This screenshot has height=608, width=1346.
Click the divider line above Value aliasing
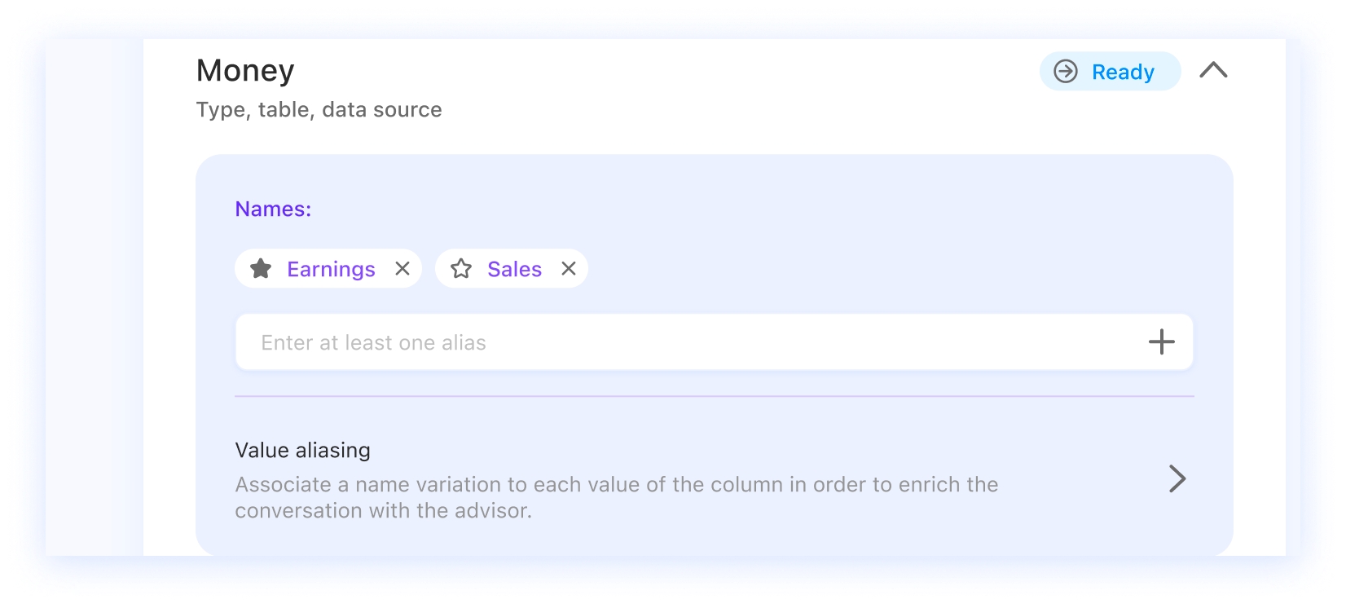[714, 396]
